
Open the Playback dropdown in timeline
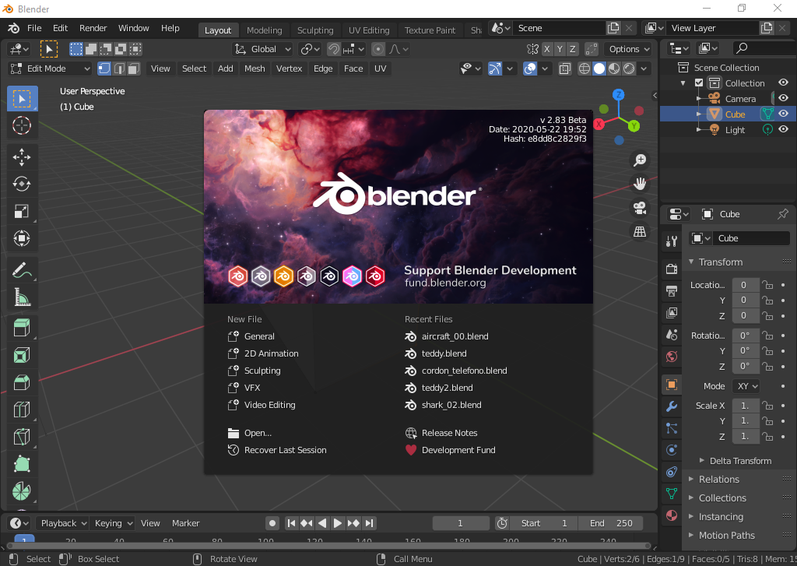pos(64,523)
